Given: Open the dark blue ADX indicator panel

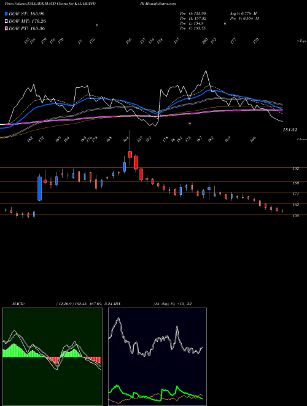Looking at the screenshot, I should [157, 357].
